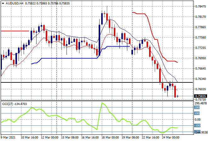This screenshot has width=208, height=141.
Task: Click the 0.78475 price axis label
Action: click(x=200, y=6)
